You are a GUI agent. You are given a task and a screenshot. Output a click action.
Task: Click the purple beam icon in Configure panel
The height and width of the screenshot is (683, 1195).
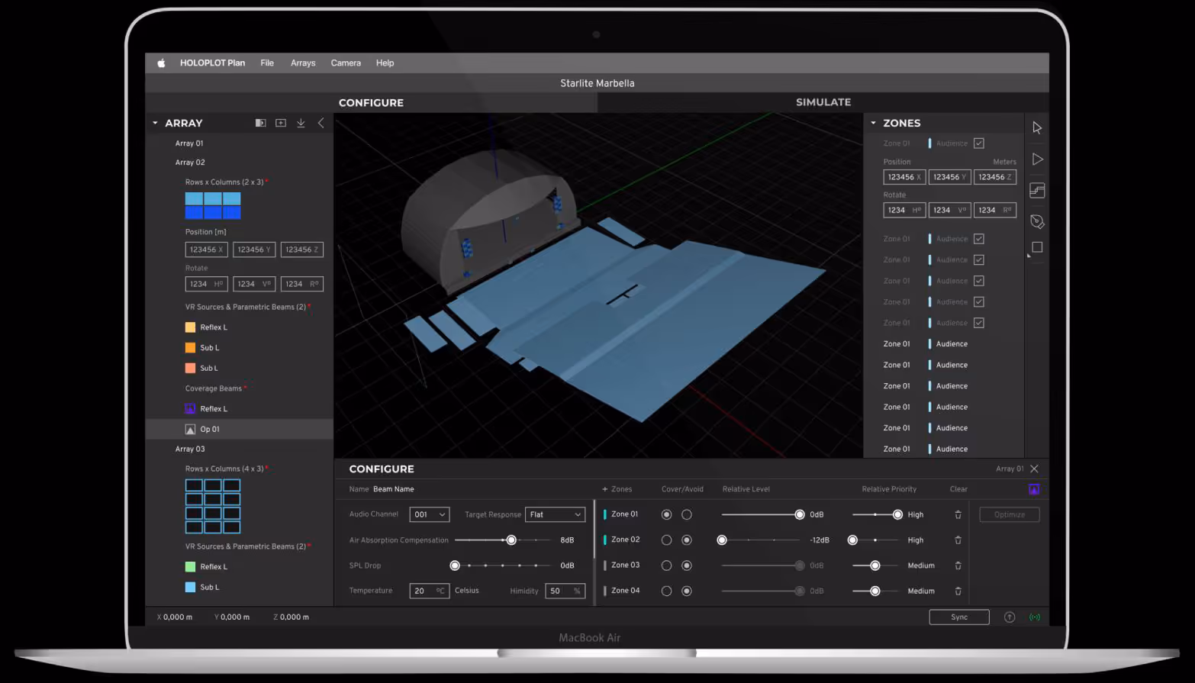point(1034,489)
